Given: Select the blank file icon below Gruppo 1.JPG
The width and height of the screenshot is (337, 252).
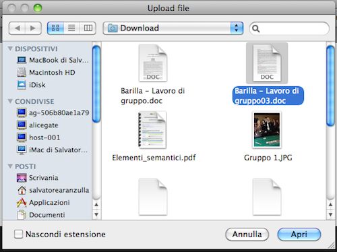Looking at the screenshot, I should pos(267,197).
